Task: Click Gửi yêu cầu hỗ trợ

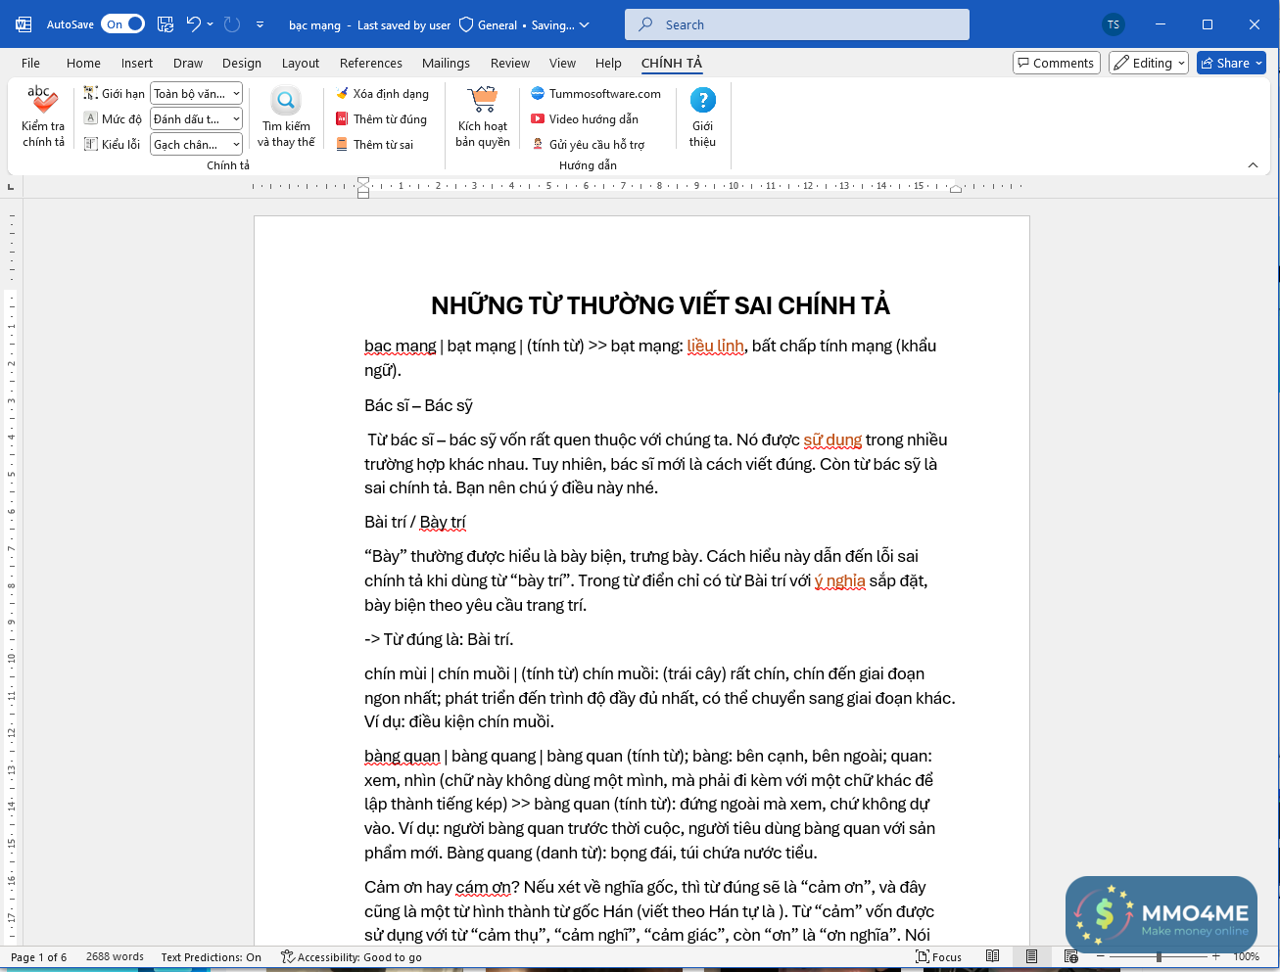Action: click(588, 145)
